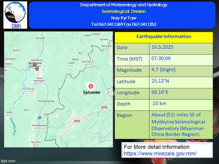Open the moezala.gov.mm website link

160,153
